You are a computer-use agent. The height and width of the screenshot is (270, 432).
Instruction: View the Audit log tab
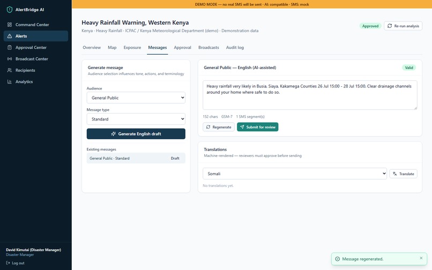(x=235, y=47)
